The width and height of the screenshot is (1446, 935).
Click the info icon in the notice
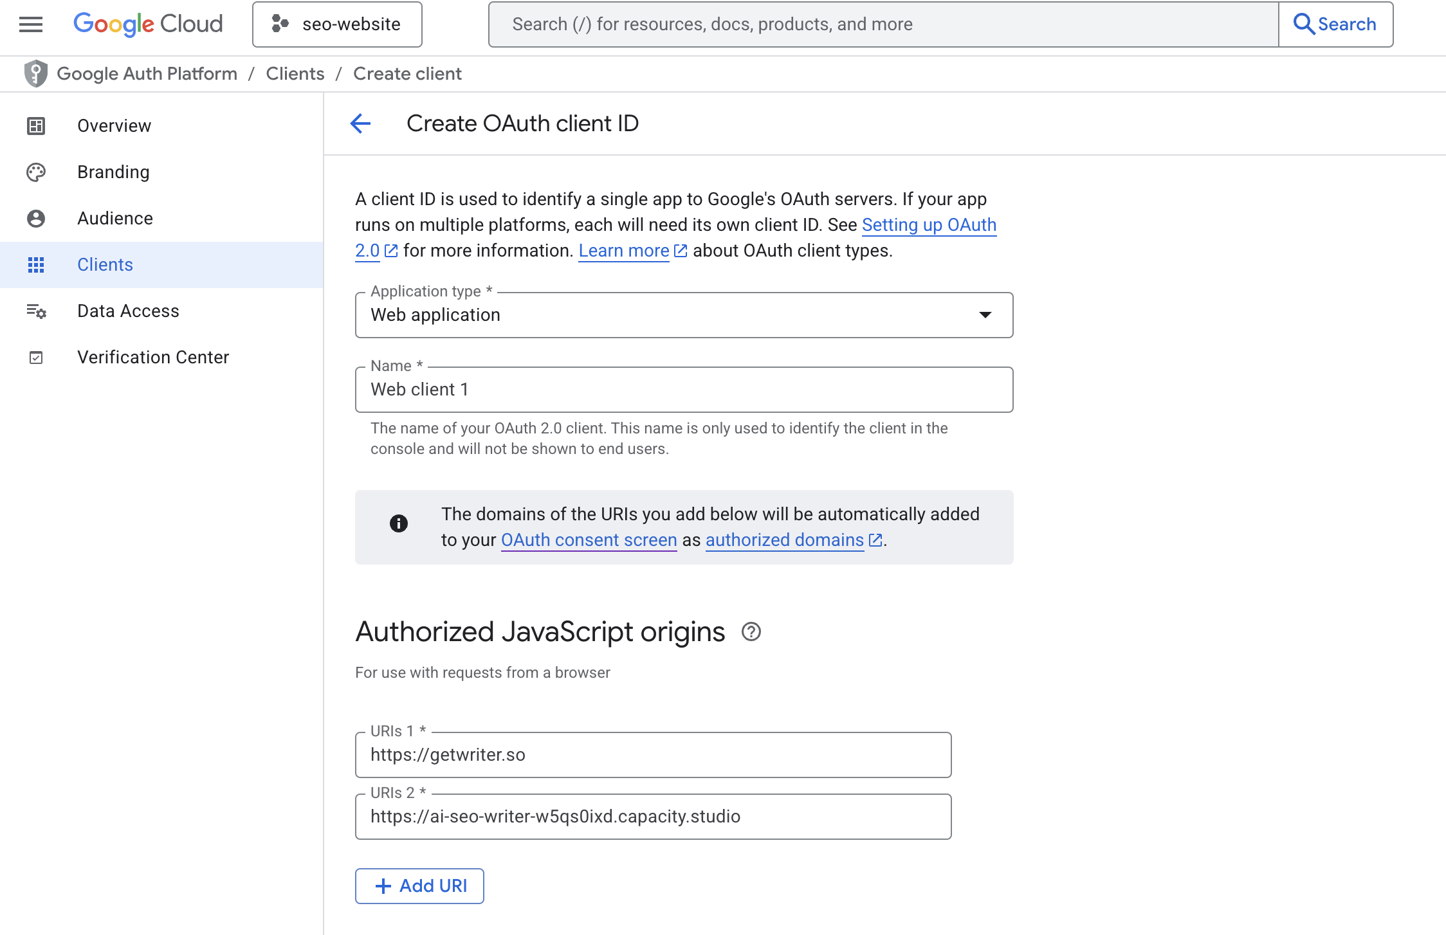coord(399,523)
